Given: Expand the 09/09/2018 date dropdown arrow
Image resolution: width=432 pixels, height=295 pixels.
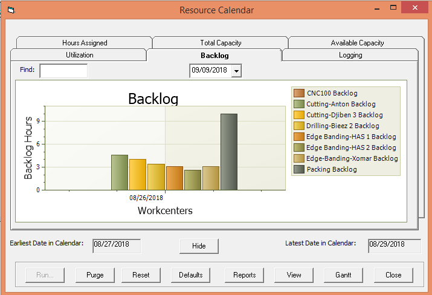Looking at the screenshot, I should coord(236,71).
